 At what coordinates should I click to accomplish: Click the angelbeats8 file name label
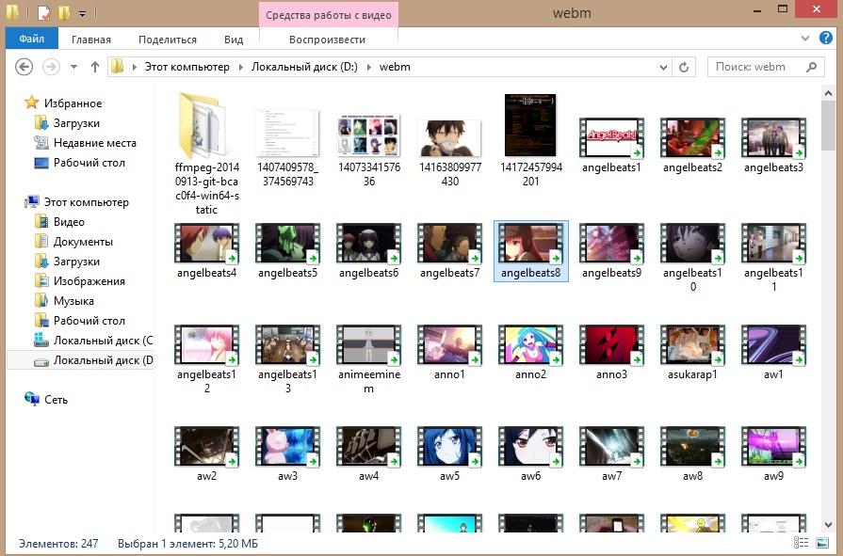[x=530, y=273]
